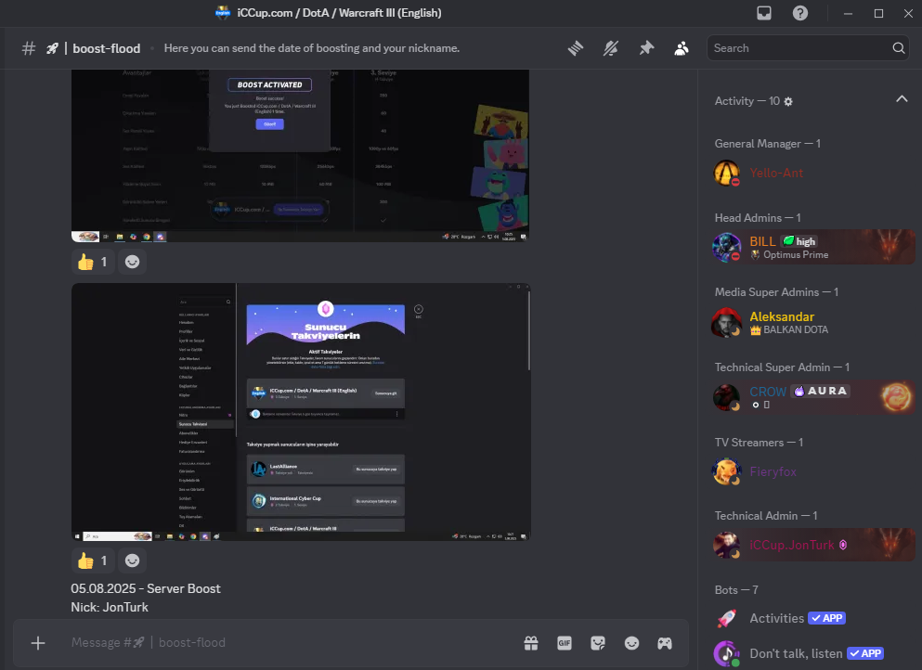922x670 pixels.
Task: Click the server icon in title bar
Action: [x=223, y=13]
